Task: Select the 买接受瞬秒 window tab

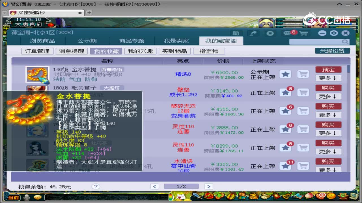Action: click(x=46, y=13)
